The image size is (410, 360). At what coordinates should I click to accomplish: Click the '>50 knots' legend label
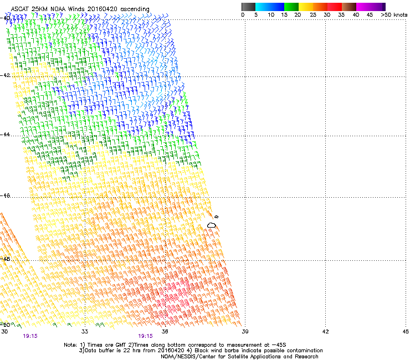pyautogui.click(x=394, y=15)
